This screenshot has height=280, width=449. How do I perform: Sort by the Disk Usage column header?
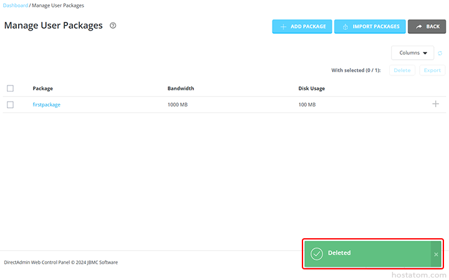311,89
